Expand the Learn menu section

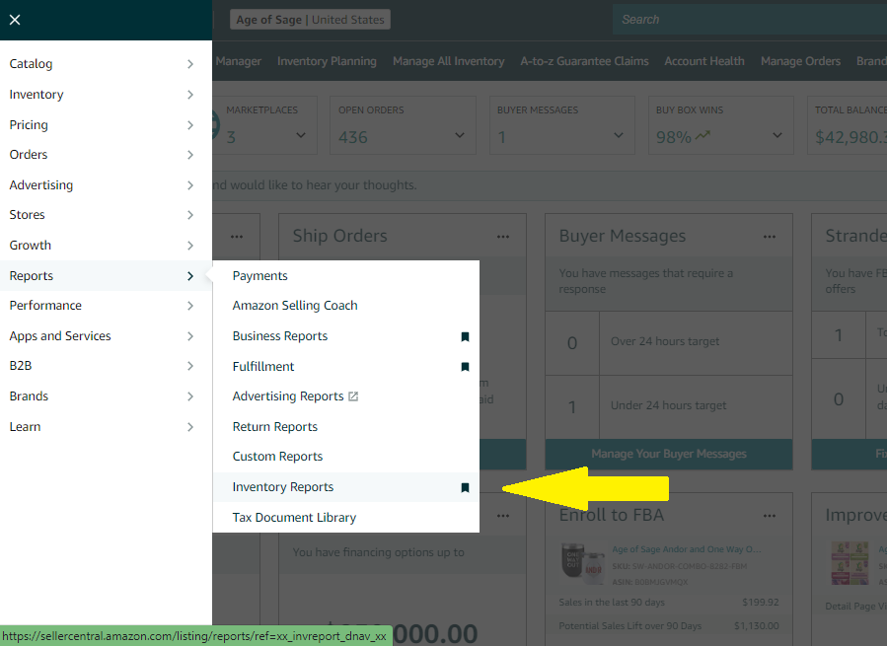click(x=106, y=427)
